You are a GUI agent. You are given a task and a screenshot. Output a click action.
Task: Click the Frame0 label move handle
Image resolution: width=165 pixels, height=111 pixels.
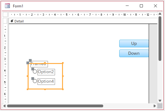(x=30, y=60)
